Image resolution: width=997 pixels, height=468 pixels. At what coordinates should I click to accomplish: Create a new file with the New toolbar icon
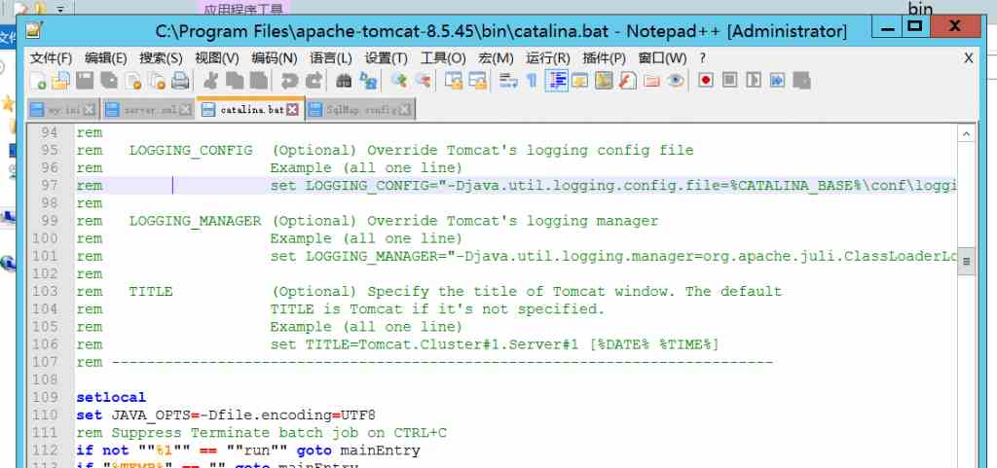tap(38, 81)
